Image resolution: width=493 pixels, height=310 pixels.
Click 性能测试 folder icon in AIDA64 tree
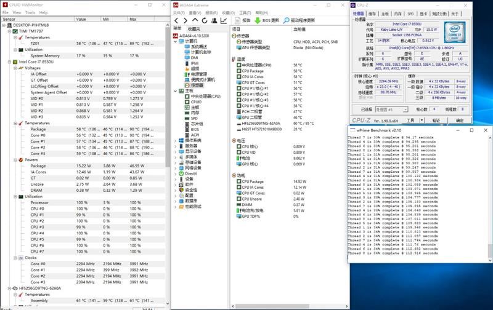point(181,207)
